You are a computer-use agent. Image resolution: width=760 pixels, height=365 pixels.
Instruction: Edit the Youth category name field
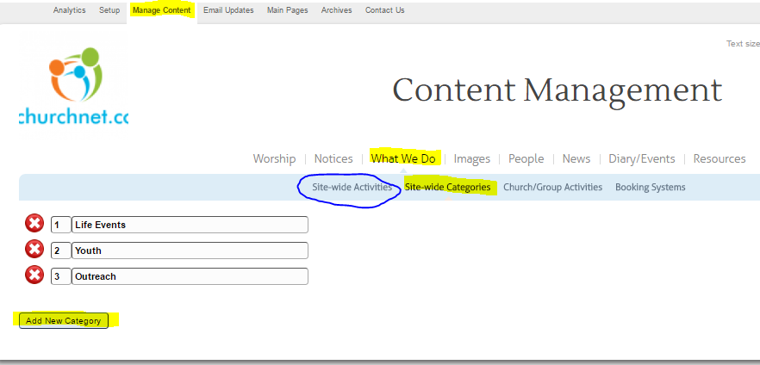click(x=190, y=251)
